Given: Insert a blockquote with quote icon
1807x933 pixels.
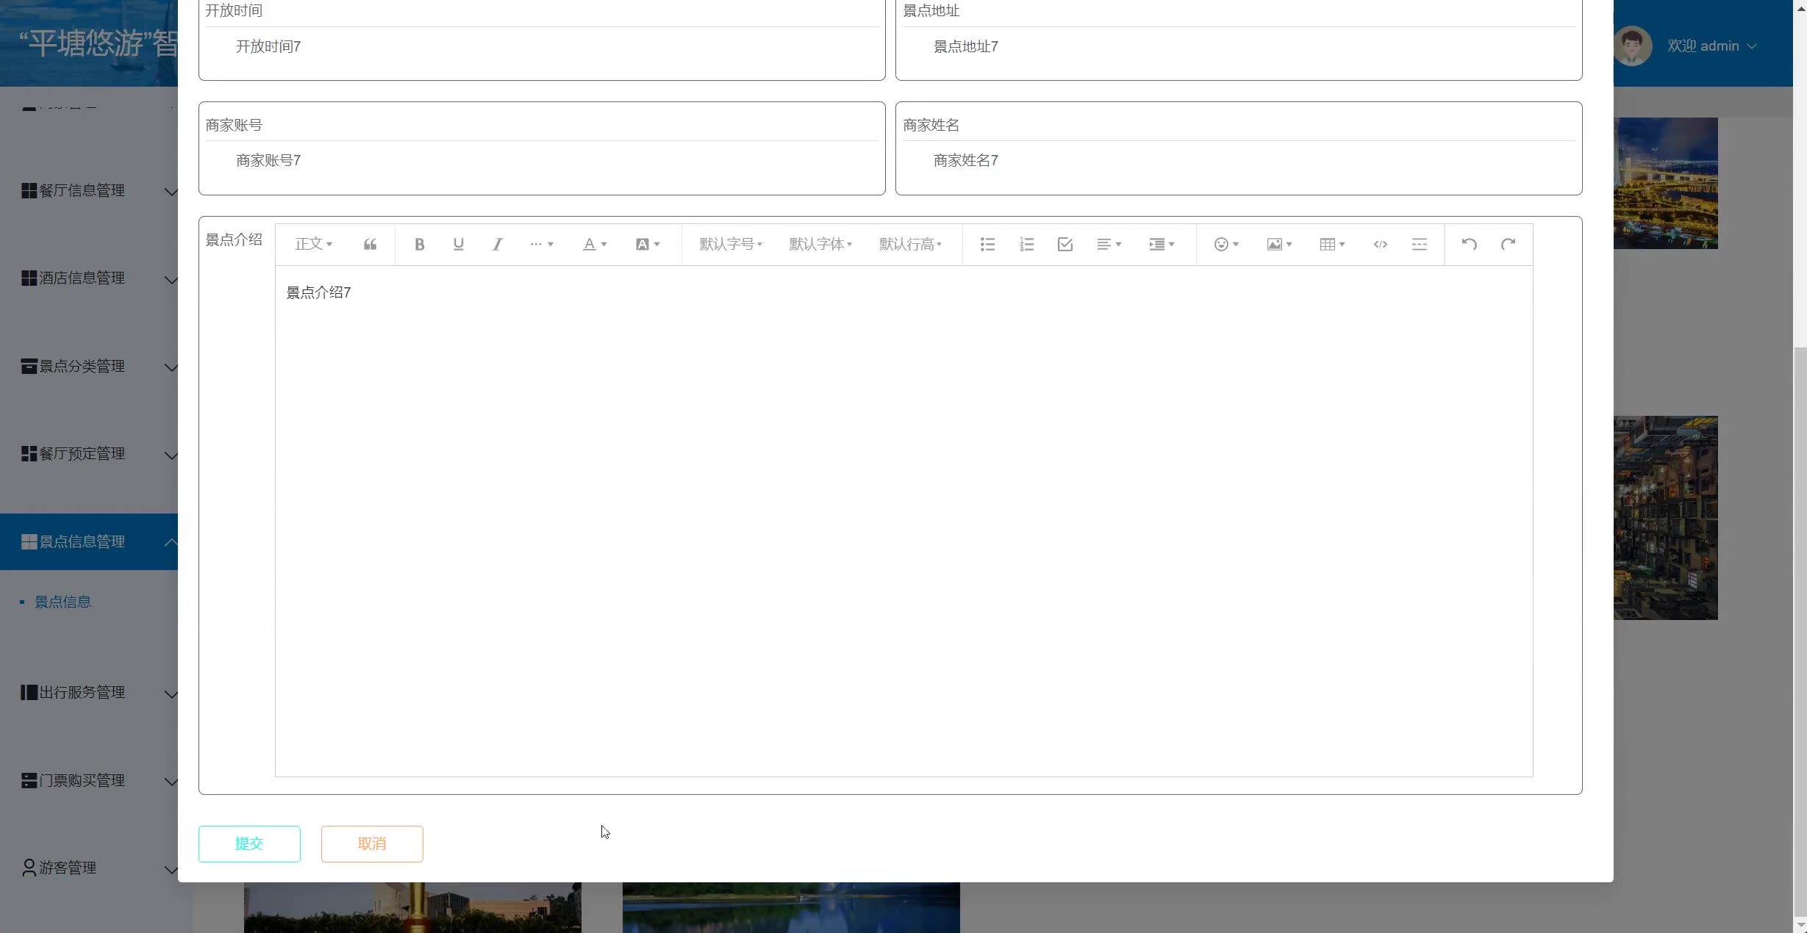Looking at the screenshot, I should pos(370,245).
